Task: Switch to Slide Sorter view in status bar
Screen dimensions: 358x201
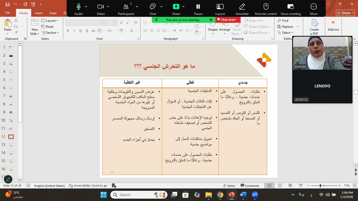Action: coord(280,186)
